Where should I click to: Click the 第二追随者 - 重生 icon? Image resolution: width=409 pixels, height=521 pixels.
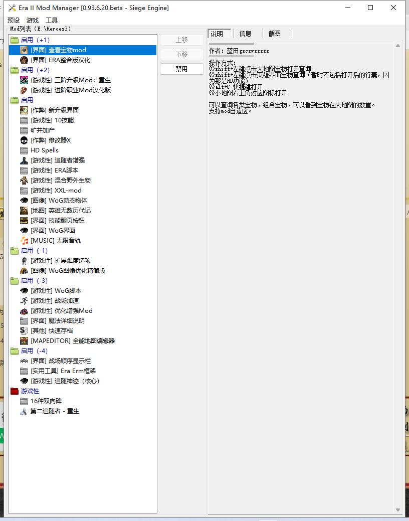coord(24,411)
